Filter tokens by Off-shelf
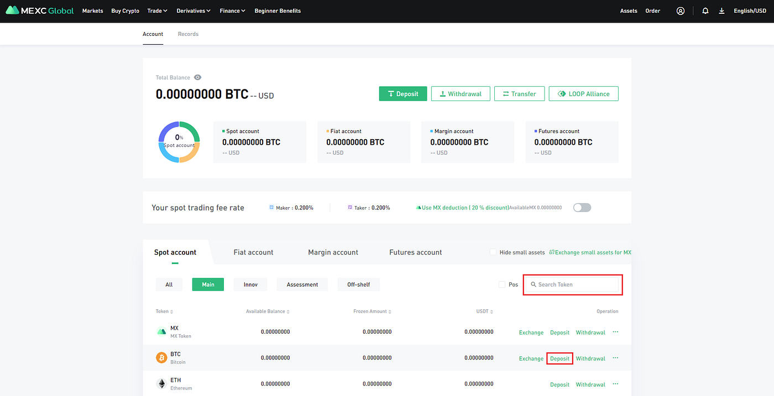 (x=359, y=284)
